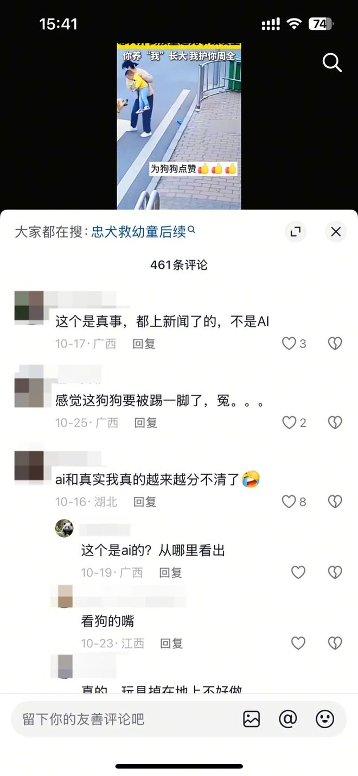
Task: Dislike the comment 感觉这狗狗要被踢一脚了
Action: click(335, 422)
